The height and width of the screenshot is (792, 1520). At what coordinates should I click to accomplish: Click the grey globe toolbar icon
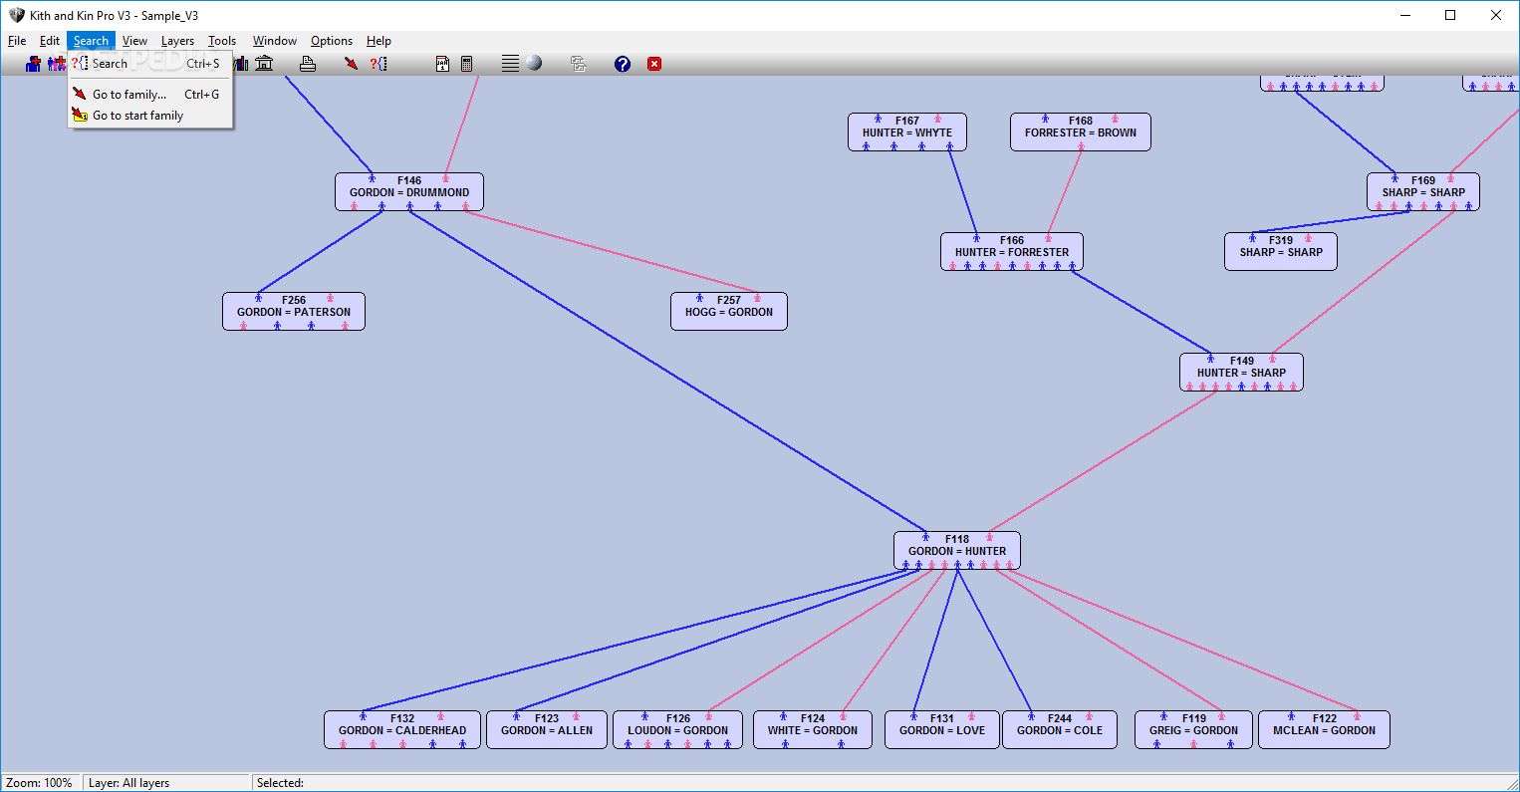[x=534, y=64]
